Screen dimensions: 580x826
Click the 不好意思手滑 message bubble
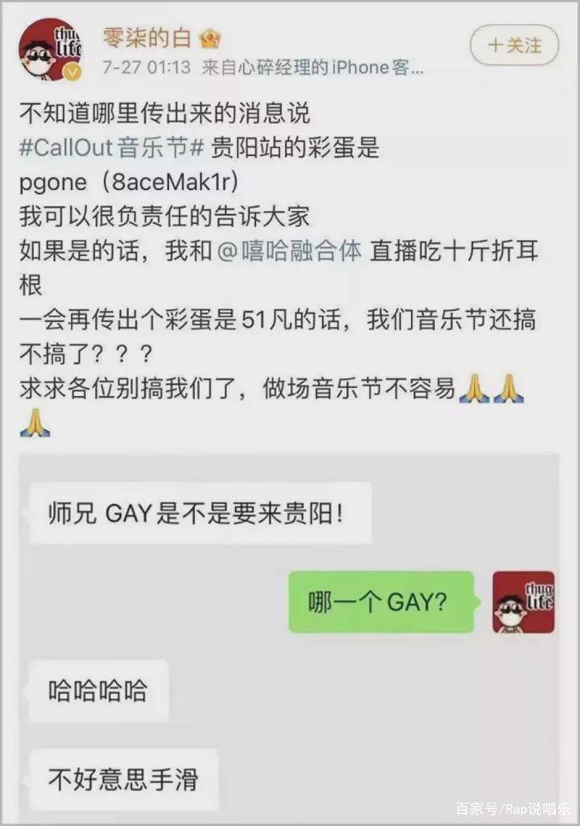tap(123, 779)
